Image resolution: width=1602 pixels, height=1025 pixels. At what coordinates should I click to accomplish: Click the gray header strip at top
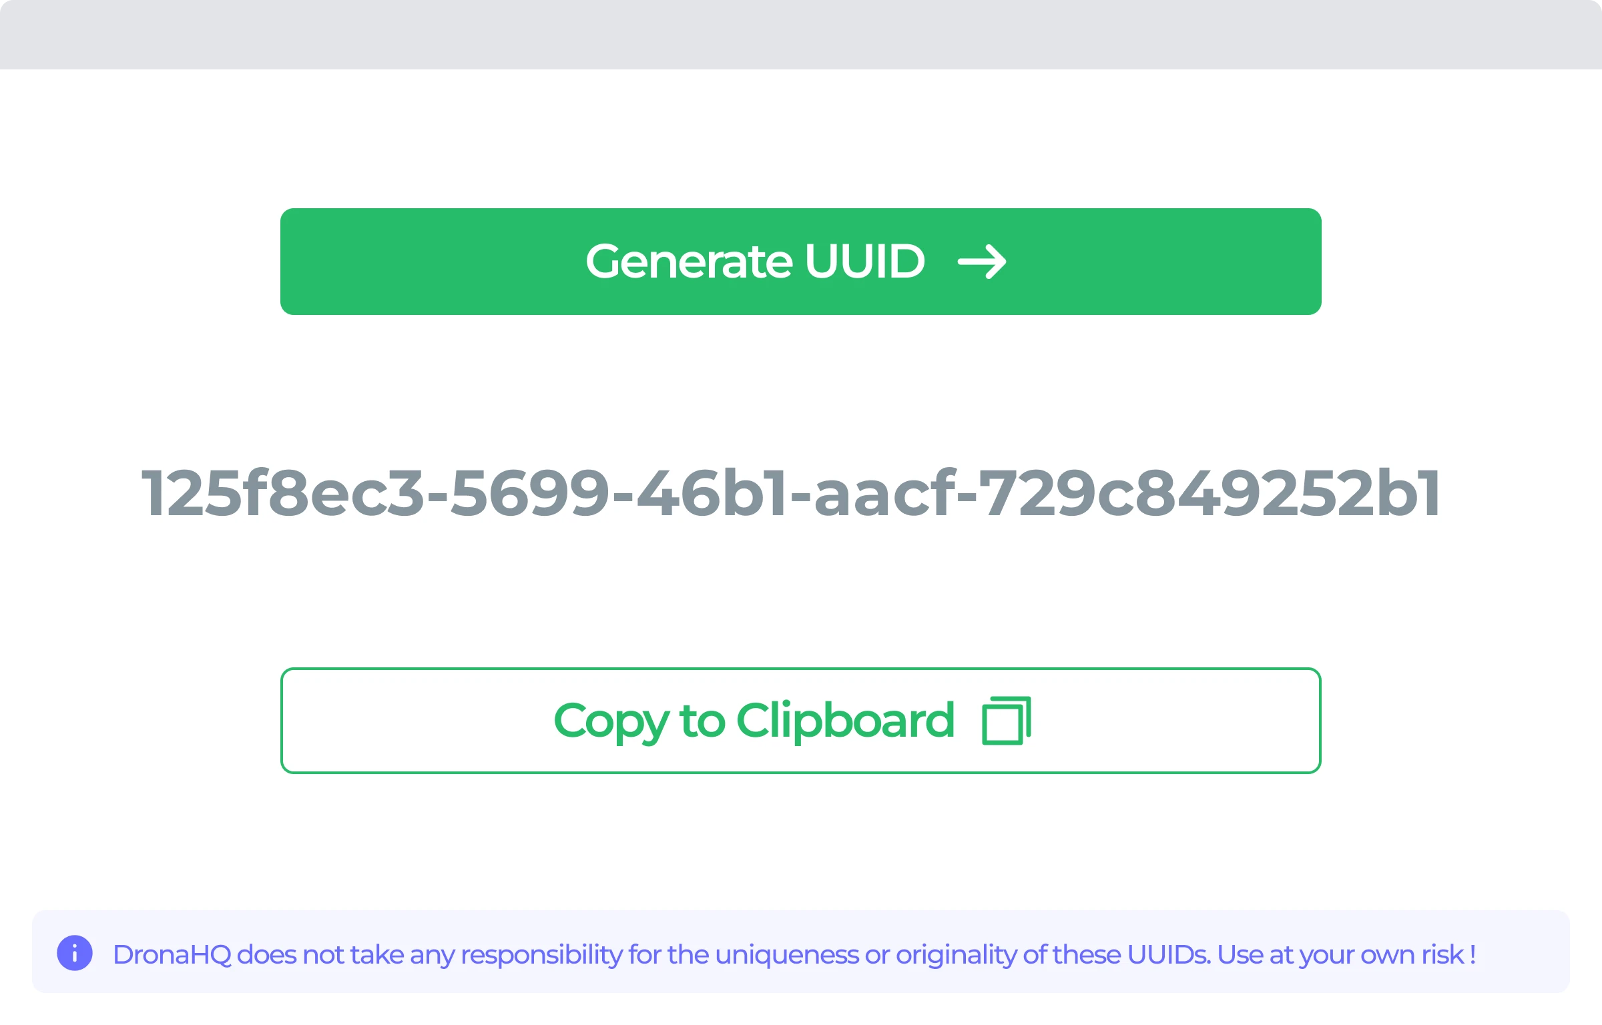coord(801,33)
